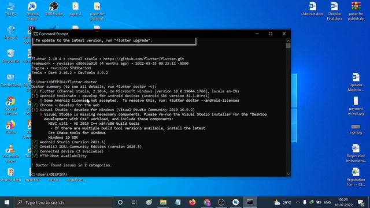This screenshot has width=370, height=208.
Task: Open the This PC desktop icon
Action: click(10, 9)
